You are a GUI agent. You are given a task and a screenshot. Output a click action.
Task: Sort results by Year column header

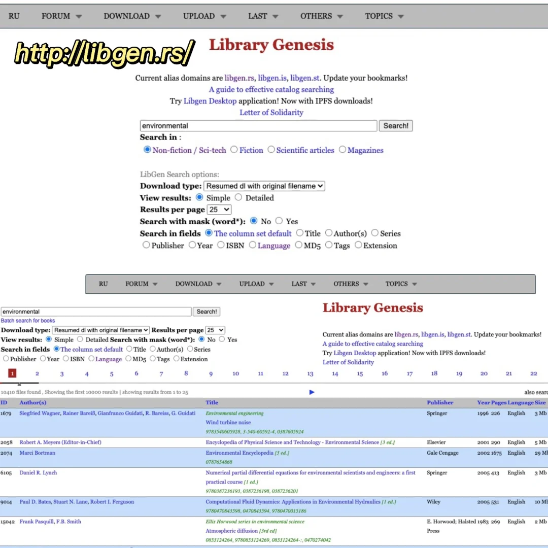[x=484, y=402]
